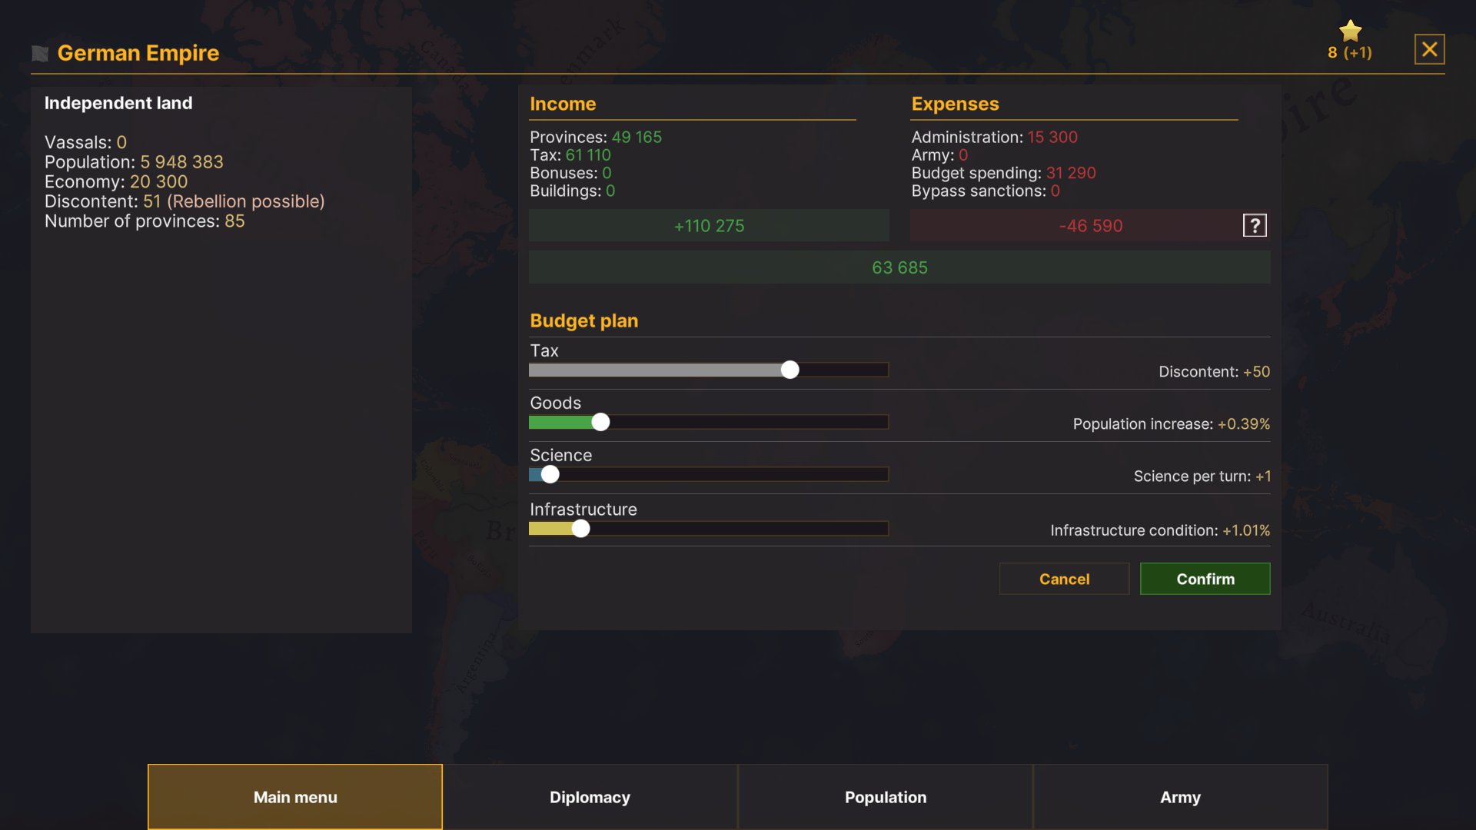Viewport: 1476px width, 830px height.
Task: Confirm the budget plan
Action: click(x=1205, y=579)
